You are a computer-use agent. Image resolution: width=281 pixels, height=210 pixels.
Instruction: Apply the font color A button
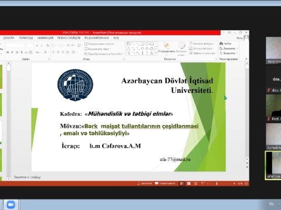(x=46, y=52)
